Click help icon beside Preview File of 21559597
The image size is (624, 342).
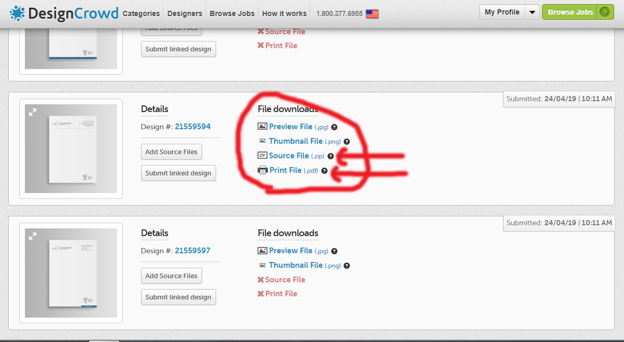pyautogui.click(x=334, y=251)
